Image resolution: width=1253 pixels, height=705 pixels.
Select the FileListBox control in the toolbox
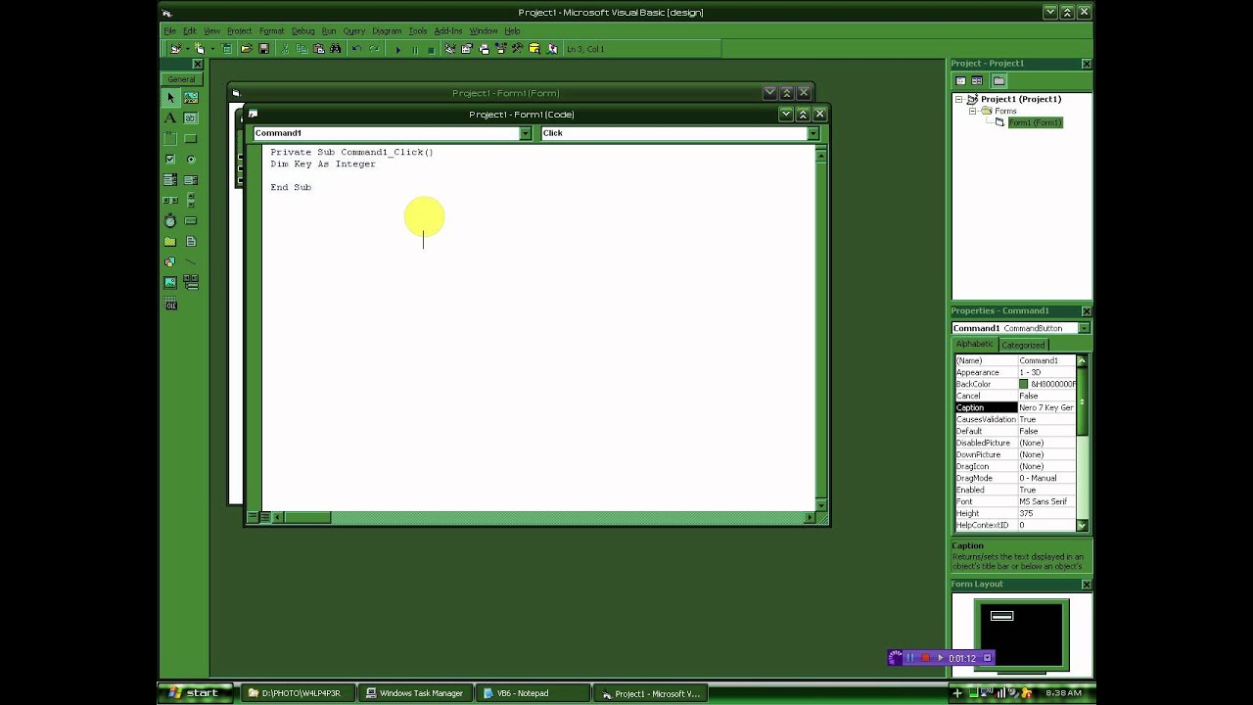191,242
